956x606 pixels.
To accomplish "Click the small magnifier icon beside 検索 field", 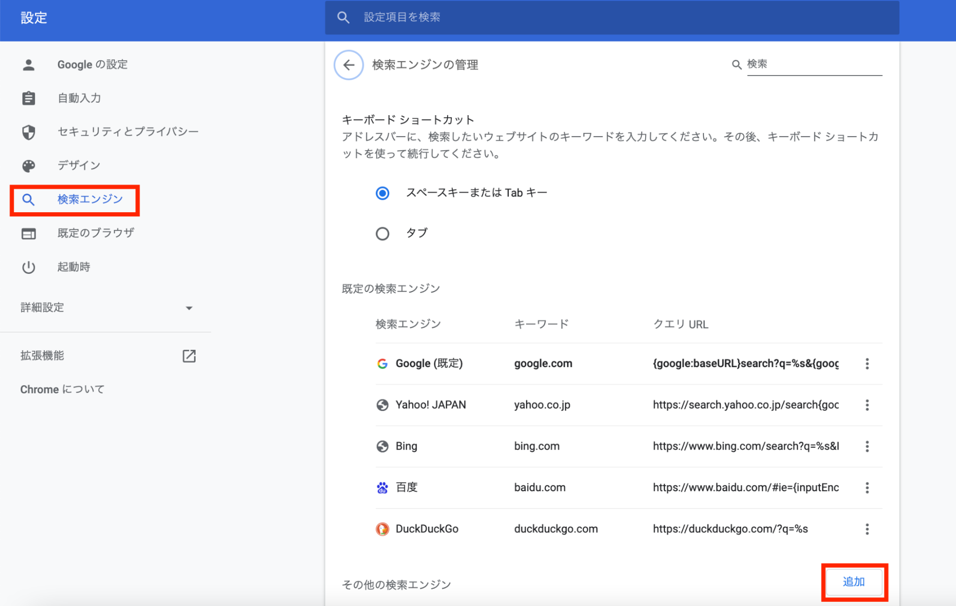I will pyautogui.click(x=736, y=65).
